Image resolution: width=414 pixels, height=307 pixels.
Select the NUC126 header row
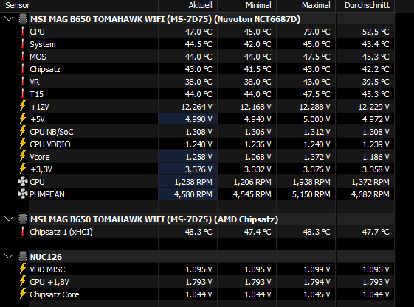(46, 257)
